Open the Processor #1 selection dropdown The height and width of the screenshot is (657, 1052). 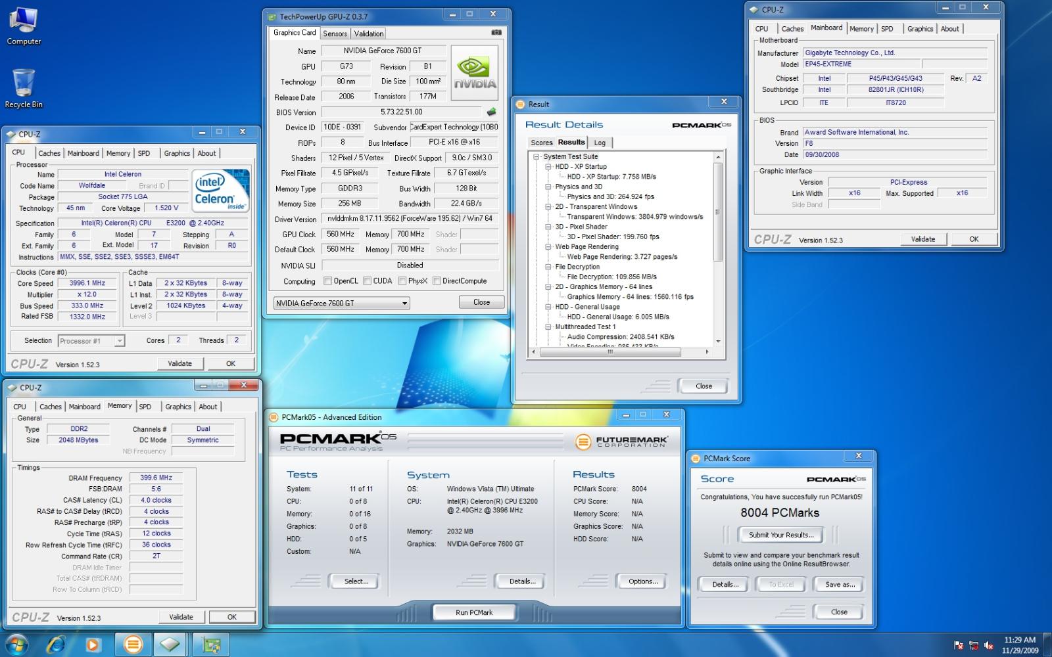tap(91, 341)
